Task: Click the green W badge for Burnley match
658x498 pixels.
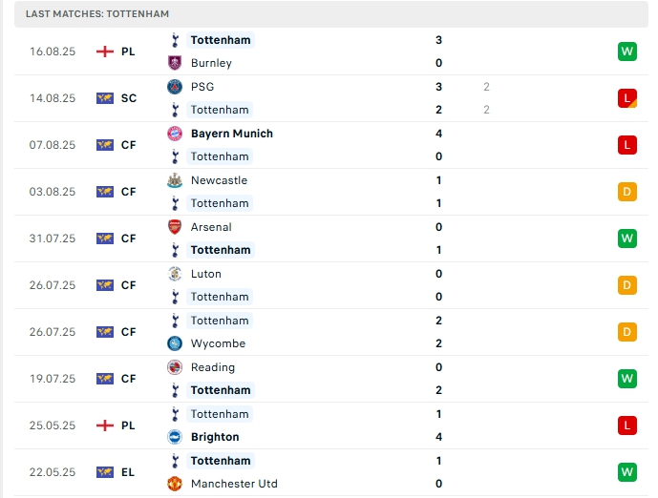Action: tap(626, 52)
